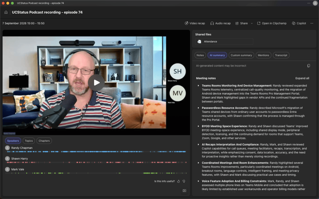Open the Video recap
The width and height of the screenshot is (319, 199).
[x=195, y=23]
